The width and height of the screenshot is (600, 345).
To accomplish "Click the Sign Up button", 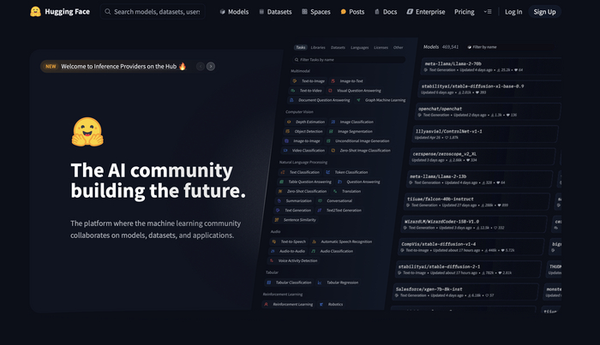I will 544,12.
